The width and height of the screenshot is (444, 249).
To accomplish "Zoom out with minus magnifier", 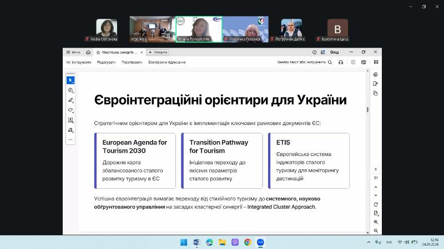I will coord(376,231).
